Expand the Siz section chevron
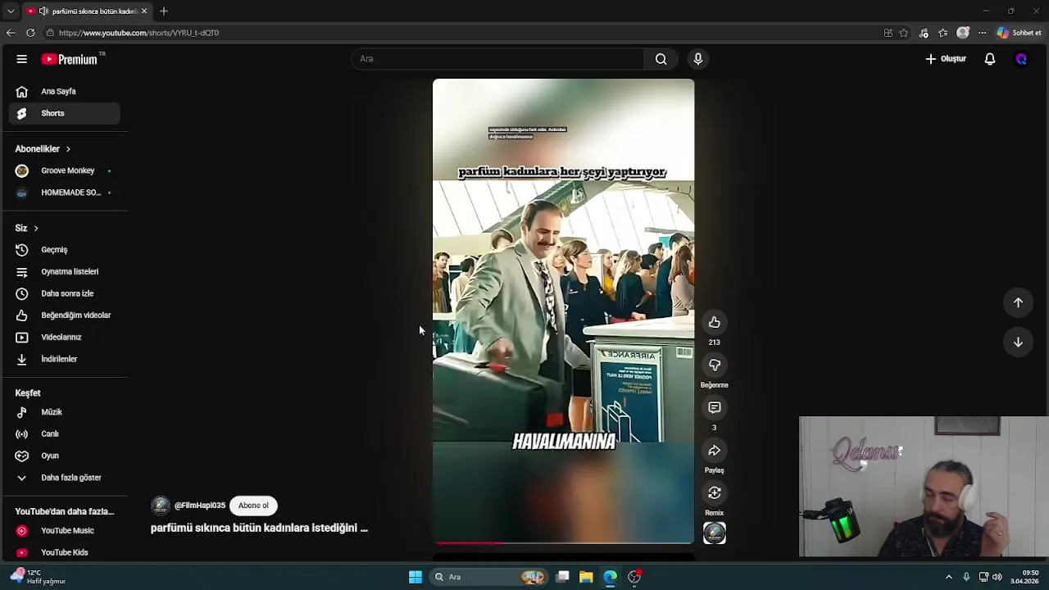Screen dimensions: 1049x590 click(35, 228)
